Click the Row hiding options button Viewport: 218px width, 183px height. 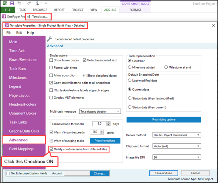164,120
